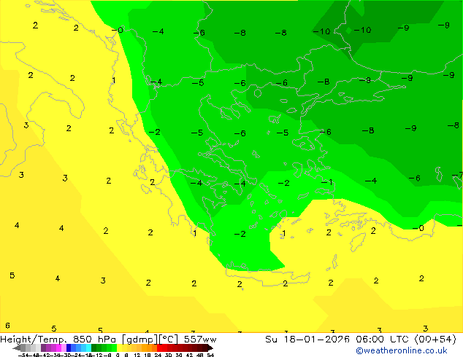Click the -18 legend scale label

click(x=87, y=356)
